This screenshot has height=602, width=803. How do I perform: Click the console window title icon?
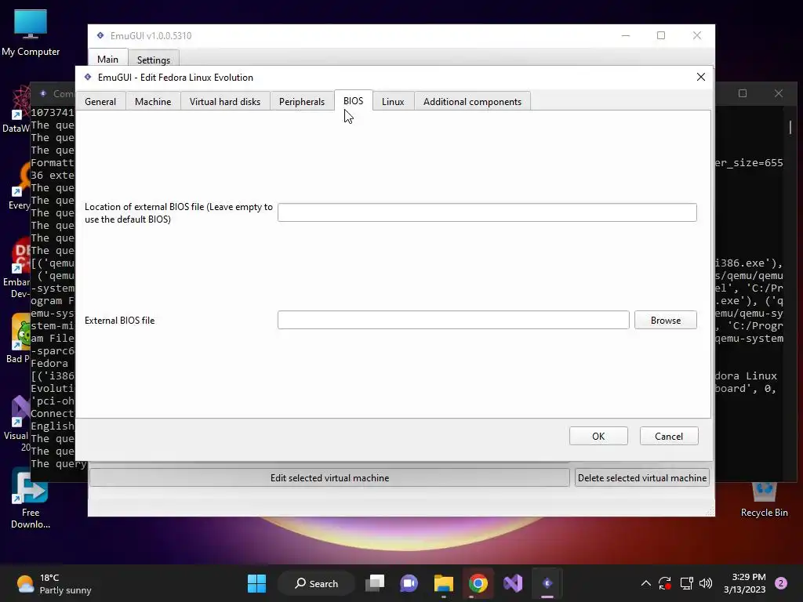point(43,93)
